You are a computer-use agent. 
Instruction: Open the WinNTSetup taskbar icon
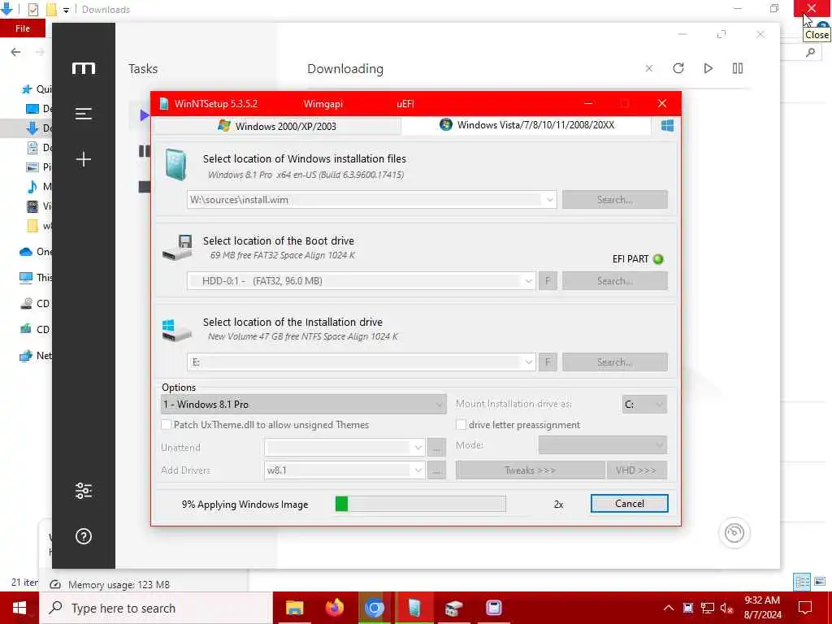414,608
